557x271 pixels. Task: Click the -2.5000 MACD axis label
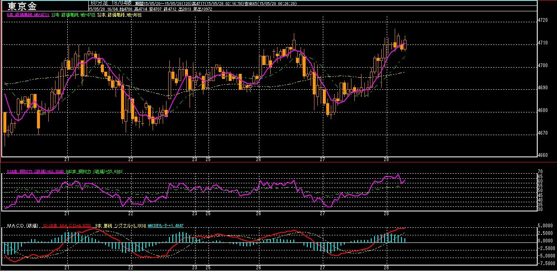pos(546,248)
